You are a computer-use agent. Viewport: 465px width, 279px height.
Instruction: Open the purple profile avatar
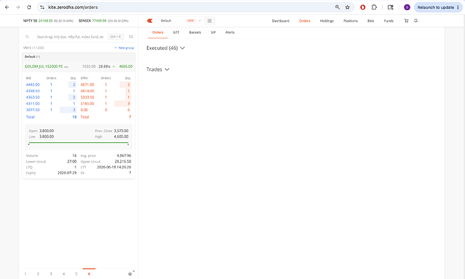tap(407, 7)
